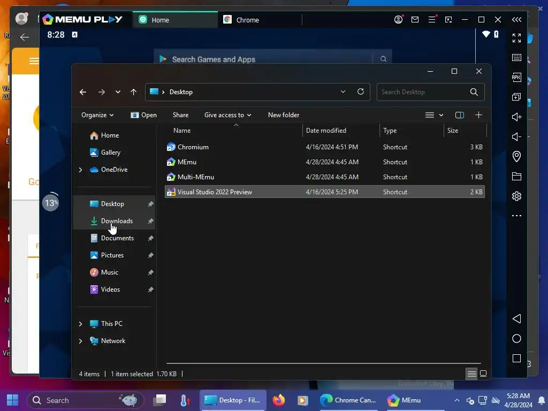This screenshot has width=548, height=411.
Task: Select the Chromium shortcut file
Action: coord(325,147)
